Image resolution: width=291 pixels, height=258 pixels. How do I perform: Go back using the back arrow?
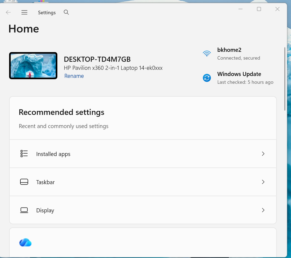click(x=8, y=12)
